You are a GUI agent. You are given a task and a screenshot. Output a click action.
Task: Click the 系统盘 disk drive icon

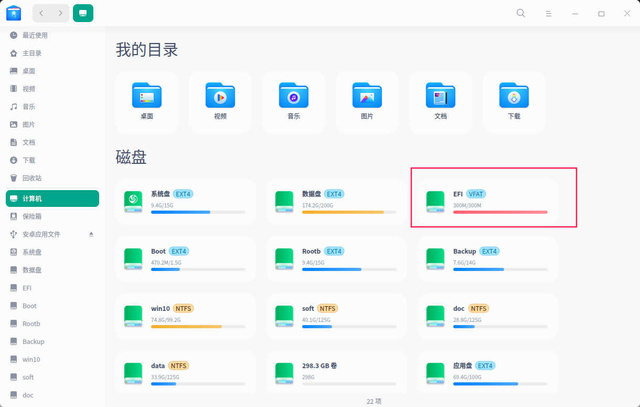tap(133, 202)
